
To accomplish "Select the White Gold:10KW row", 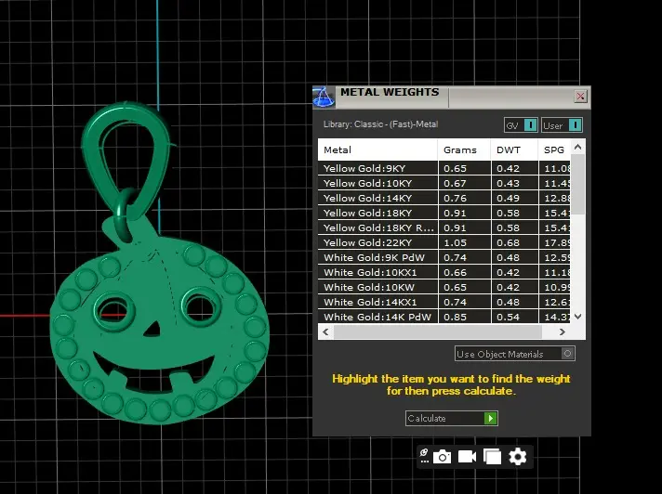I will pyautogui.click(x=444, y=287).
